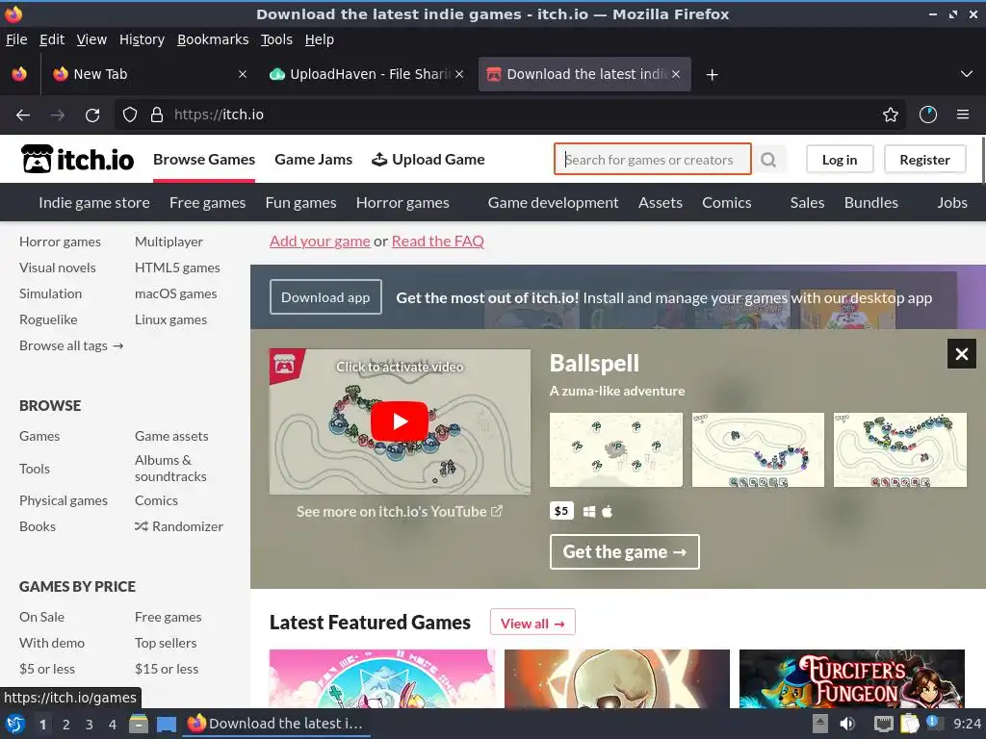See more on itch.io's YouTube

coord(400,512)
